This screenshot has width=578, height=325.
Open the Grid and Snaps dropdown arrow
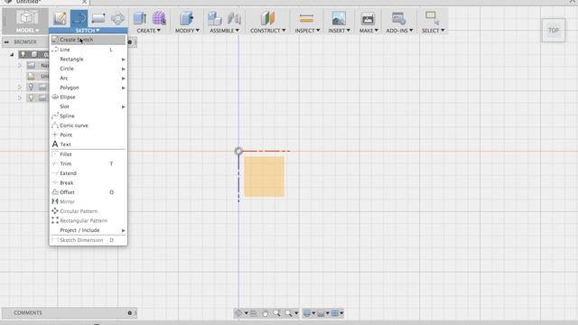[x=327, y=313]
